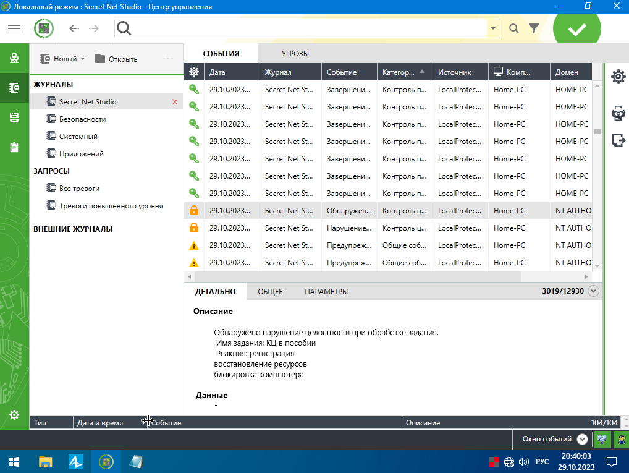
Task: Open the notebook app on the taskbar
Action: click(x=136, y=462)
